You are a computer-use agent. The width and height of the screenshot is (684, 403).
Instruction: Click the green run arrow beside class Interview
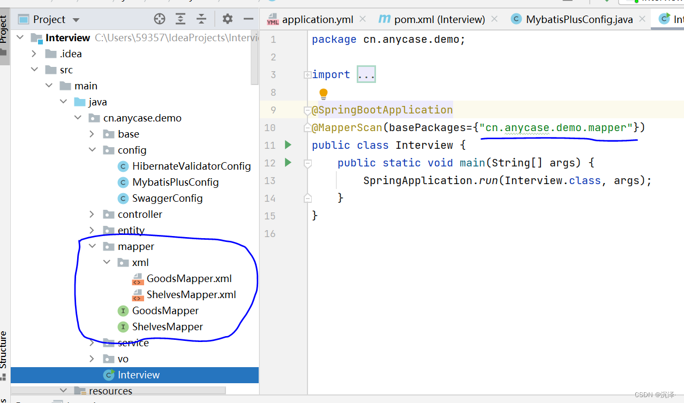[288, 145]
